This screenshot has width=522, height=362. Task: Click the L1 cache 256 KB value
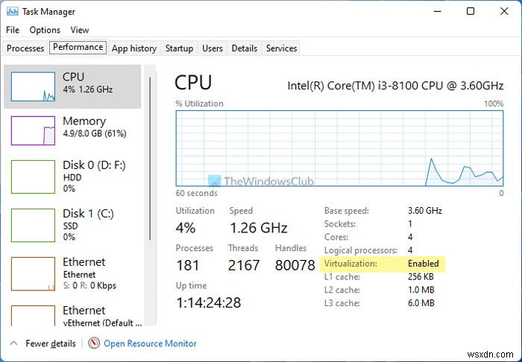421,276
